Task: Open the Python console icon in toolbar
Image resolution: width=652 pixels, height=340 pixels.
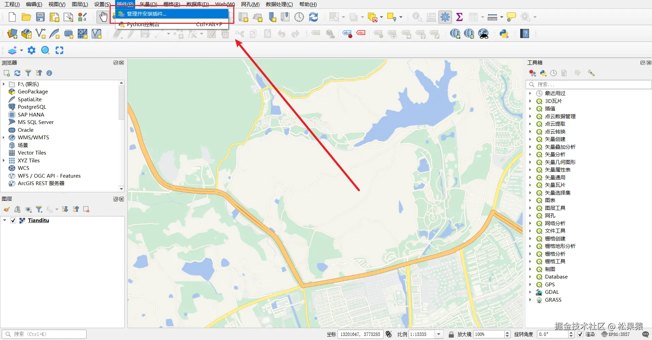Action: 504,34
